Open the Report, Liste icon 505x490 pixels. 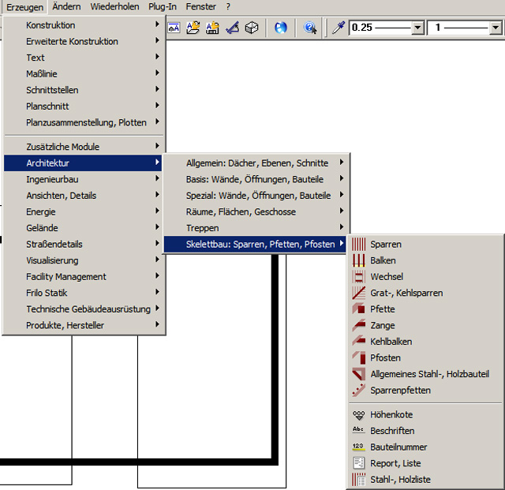click(x=358, y=463)
